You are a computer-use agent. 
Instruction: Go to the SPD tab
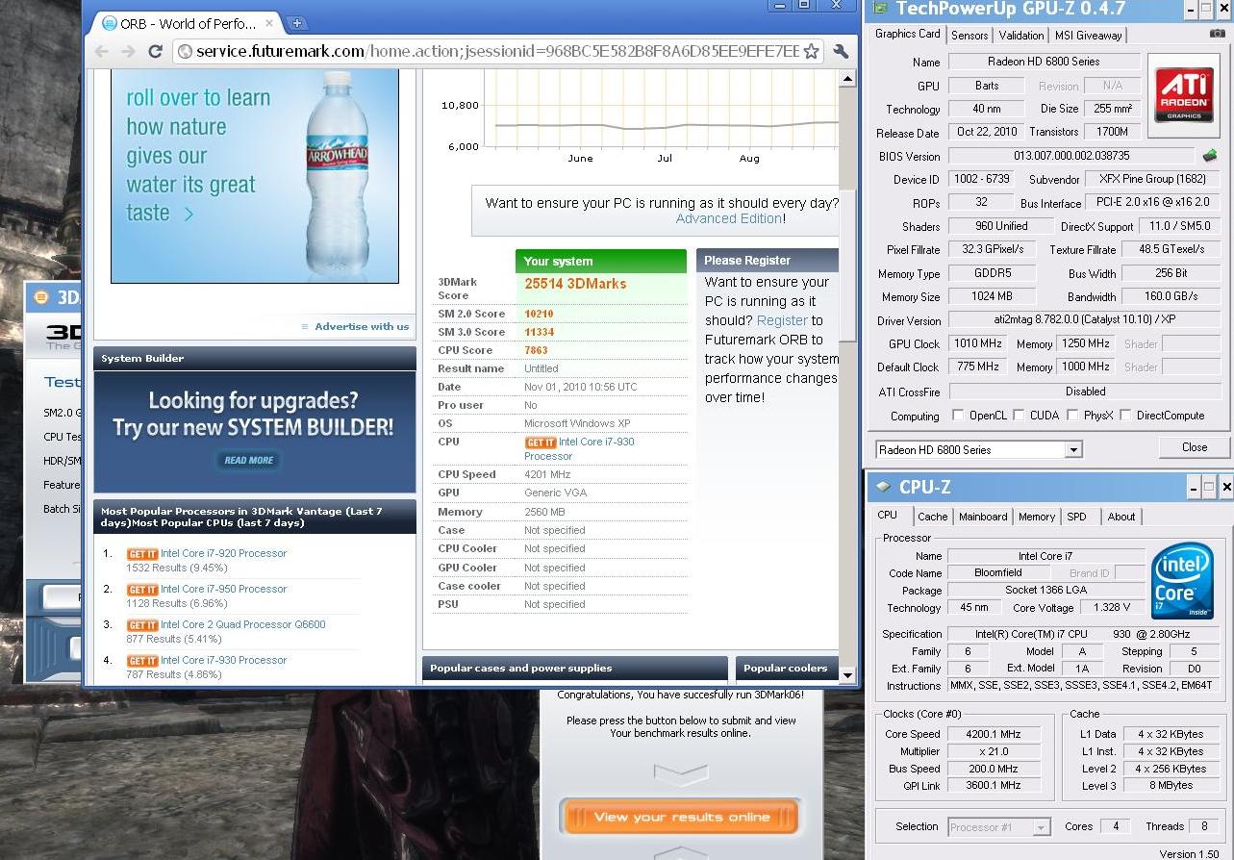click(1076, 517)
